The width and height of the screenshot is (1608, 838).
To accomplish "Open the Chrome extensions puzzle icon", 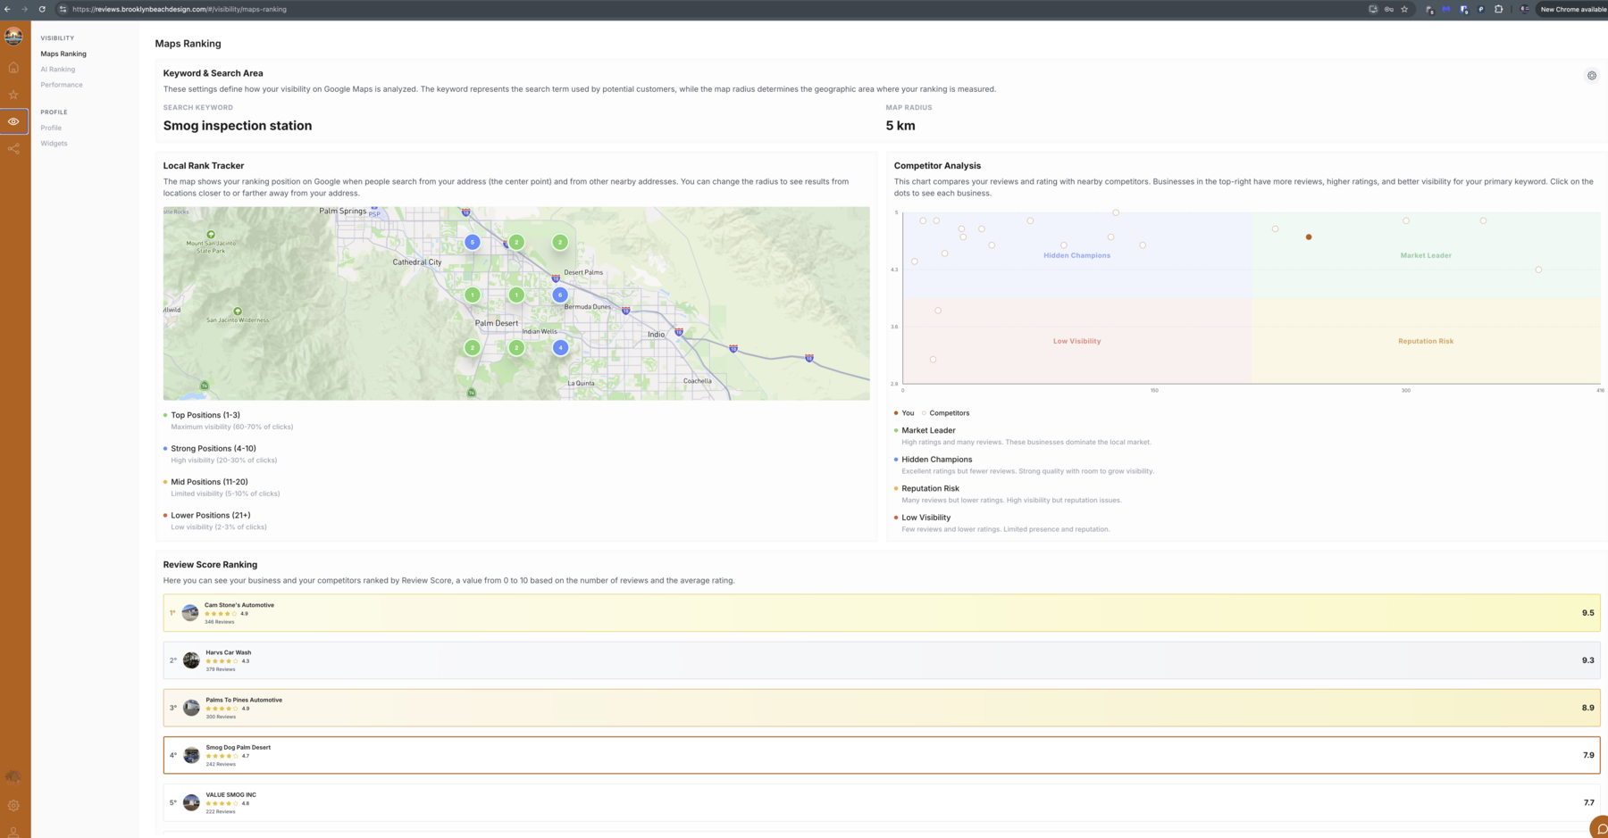I will click(x=1498, y=9).
